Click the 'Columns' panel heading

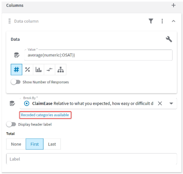(15, 5)
